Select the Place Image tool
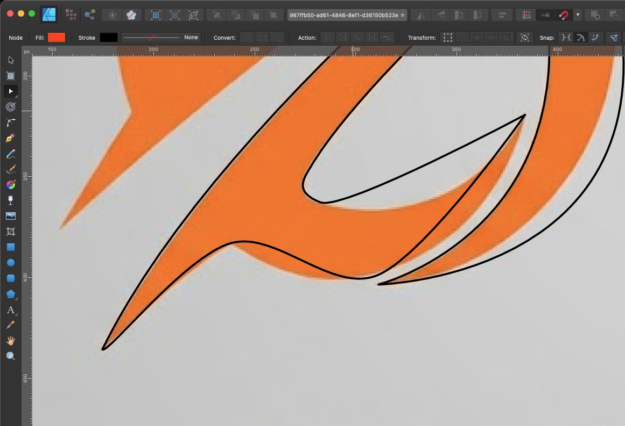 11,216
